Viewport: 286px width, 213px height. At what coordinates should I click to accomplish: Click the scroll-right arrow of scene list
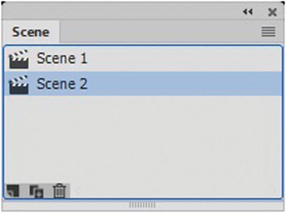coord(274,191)
